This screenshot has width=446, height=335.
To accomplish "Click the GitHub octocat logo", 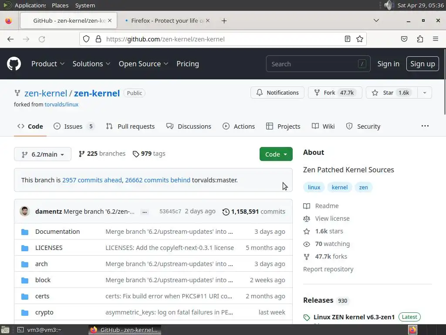I will coord(14,64).
